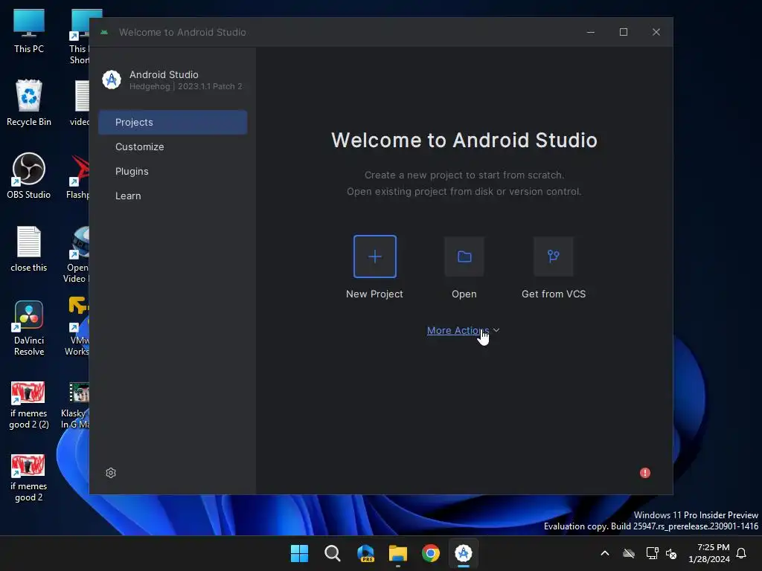Select the Projects tab
Viewport: 762px width, 571px height.
point(173,123)
